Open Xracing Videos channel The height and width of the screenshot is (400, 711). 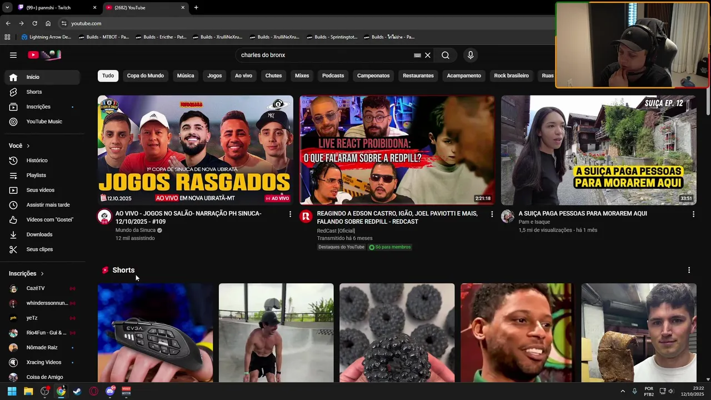coord(43,362)
